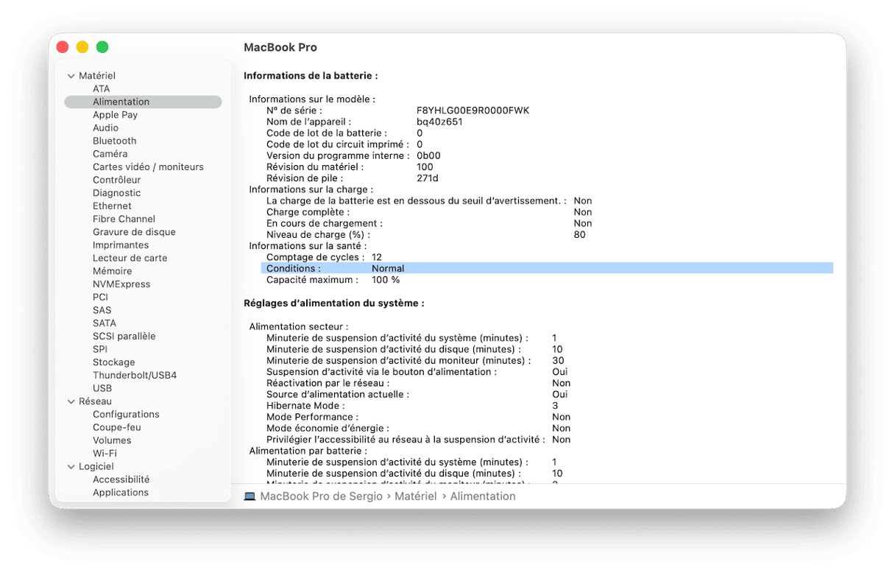
Task: Select USB in the sidebar
Action: coord(102,388)
